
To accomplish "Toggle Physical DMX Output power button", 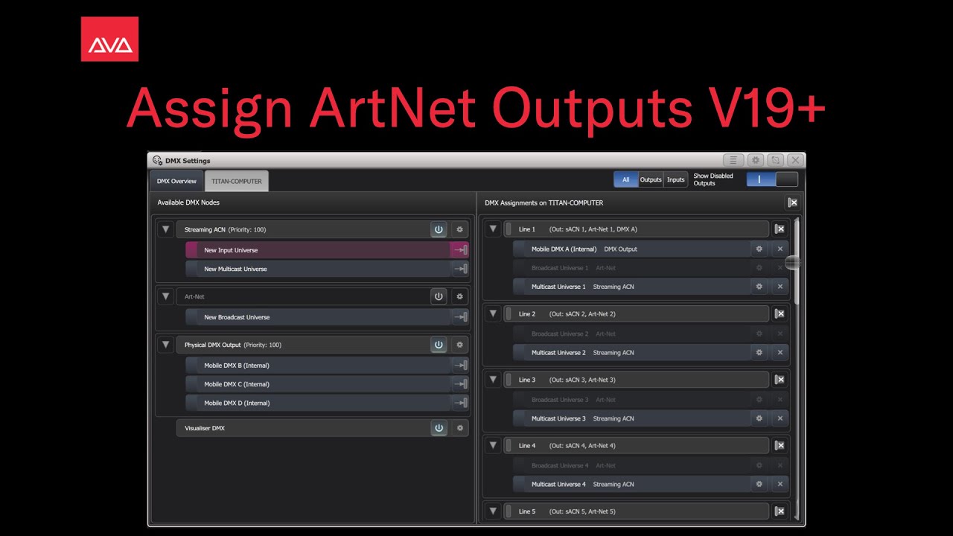I will (x=439, y=345).
